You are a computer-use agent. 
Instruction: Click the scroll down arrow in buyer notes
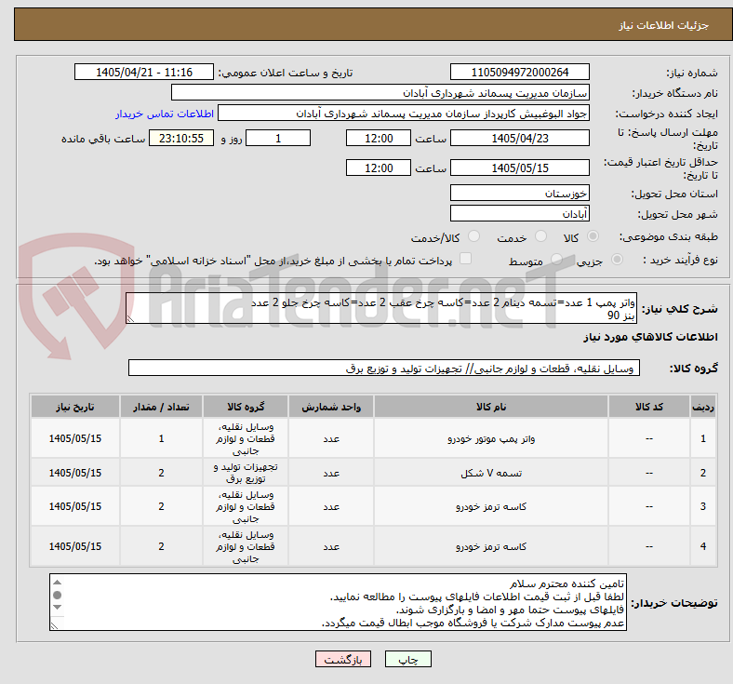click(x=57, y=607)
